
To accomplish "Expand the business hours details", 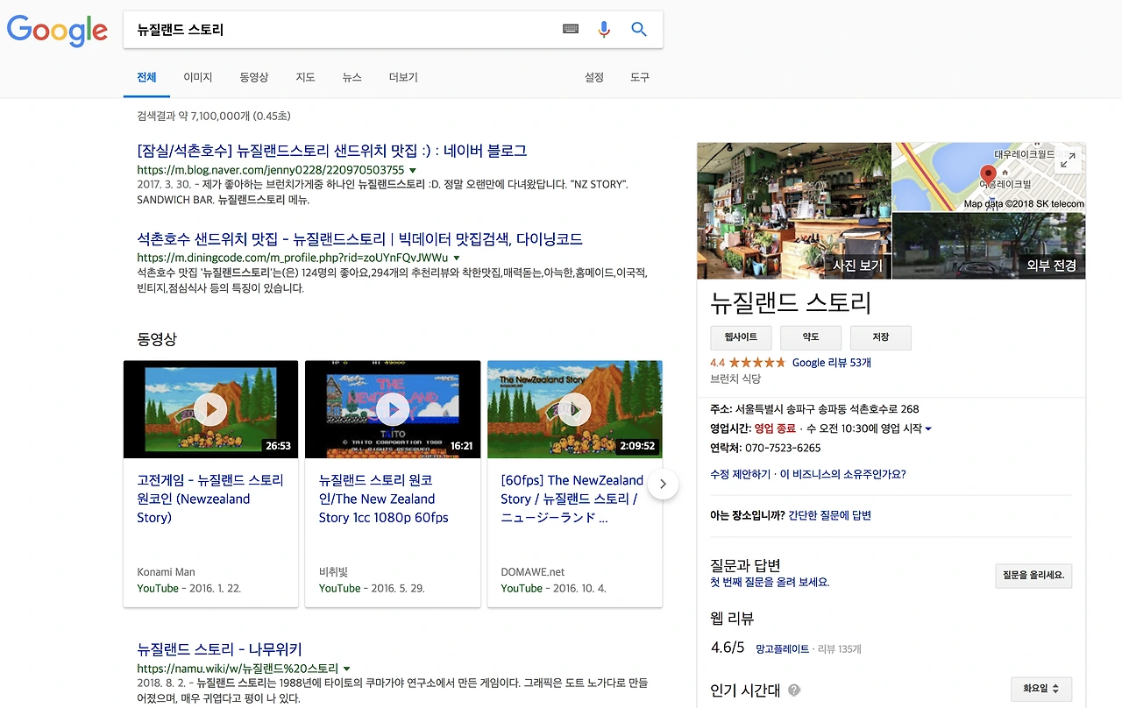I will 928,428.
